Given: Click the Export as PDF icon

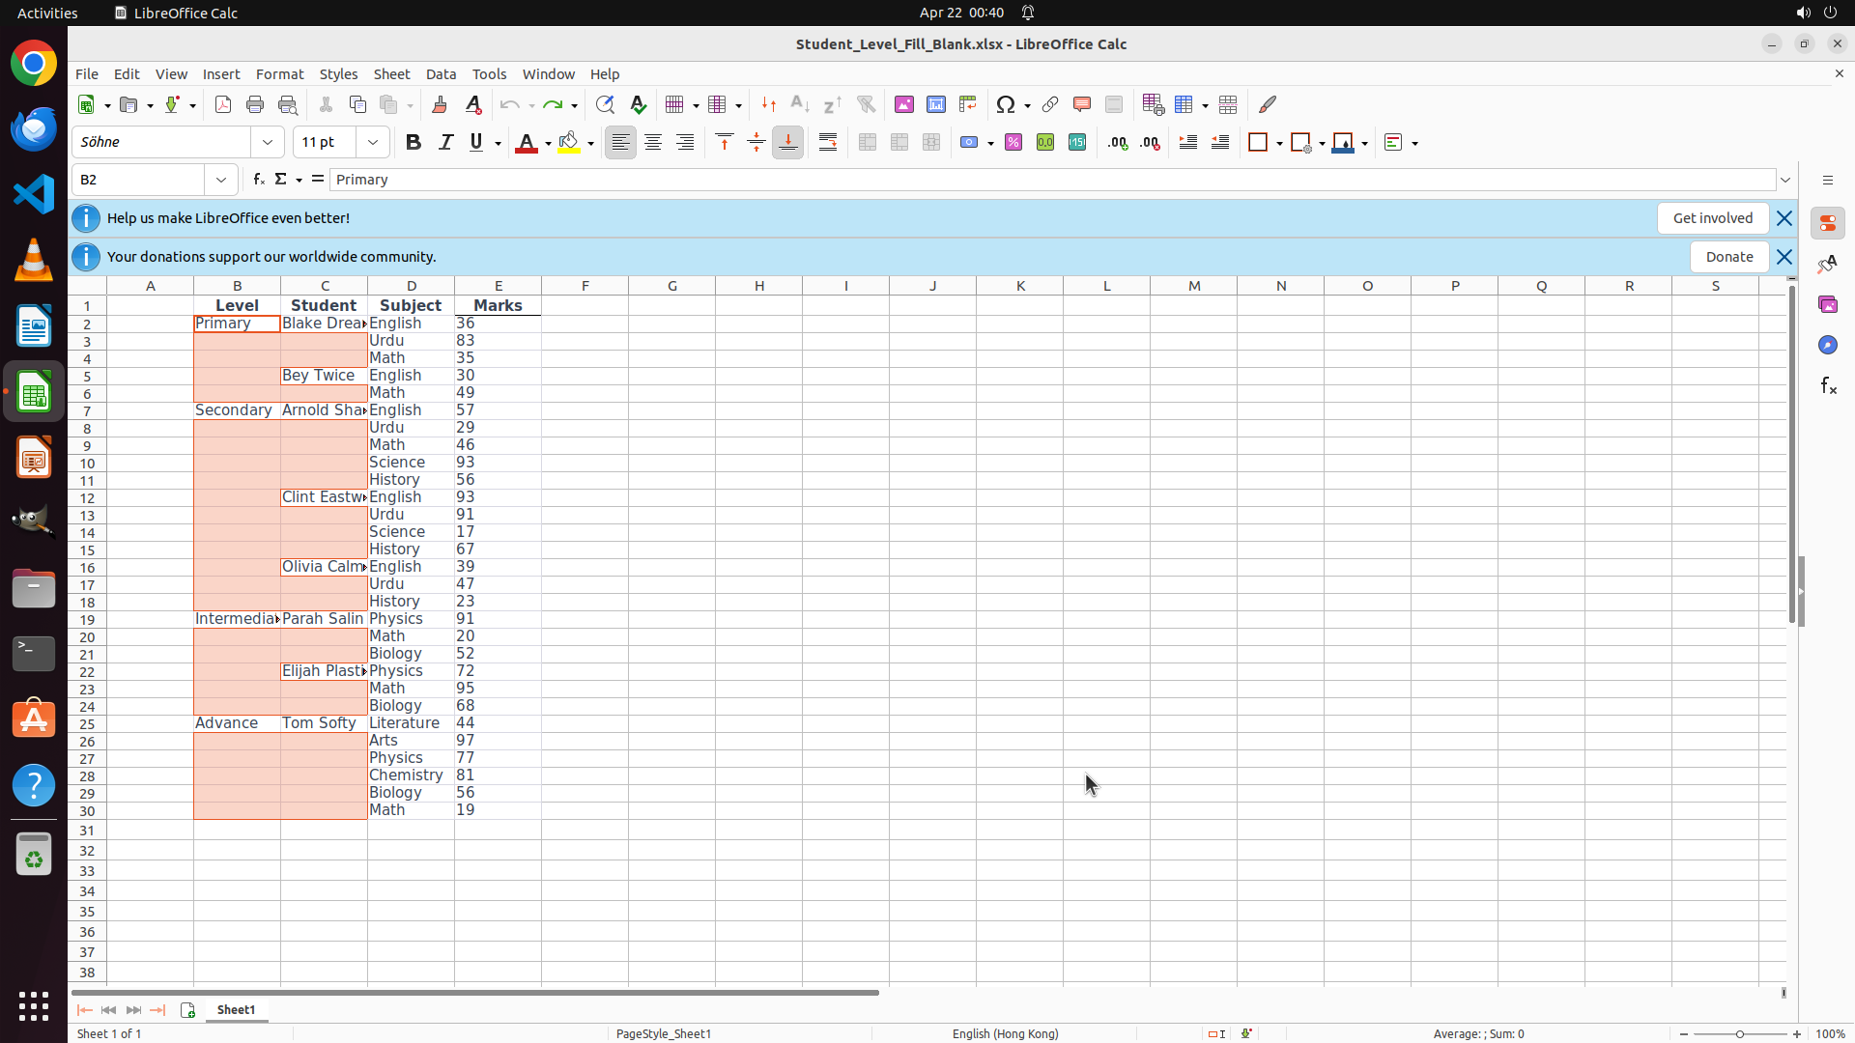Looking at the screenshot, I should (x=223, y=104).
